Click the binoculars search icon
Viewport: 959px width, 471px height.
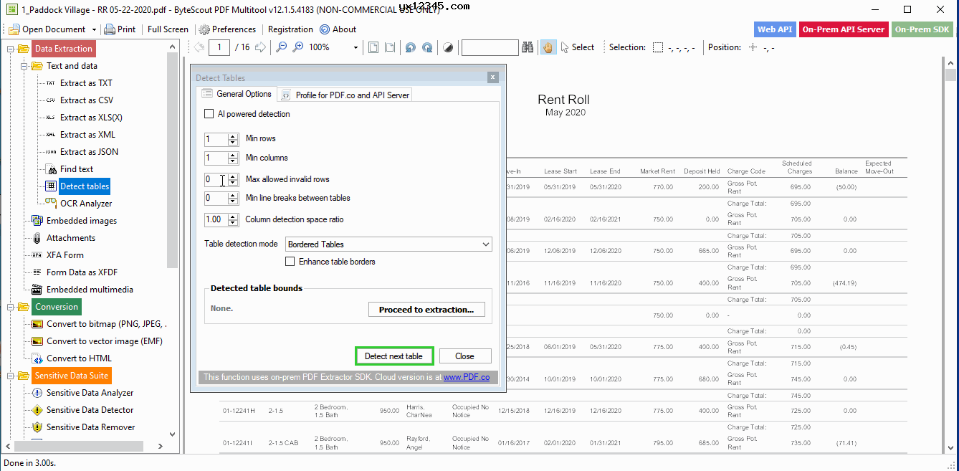point(528,47)
